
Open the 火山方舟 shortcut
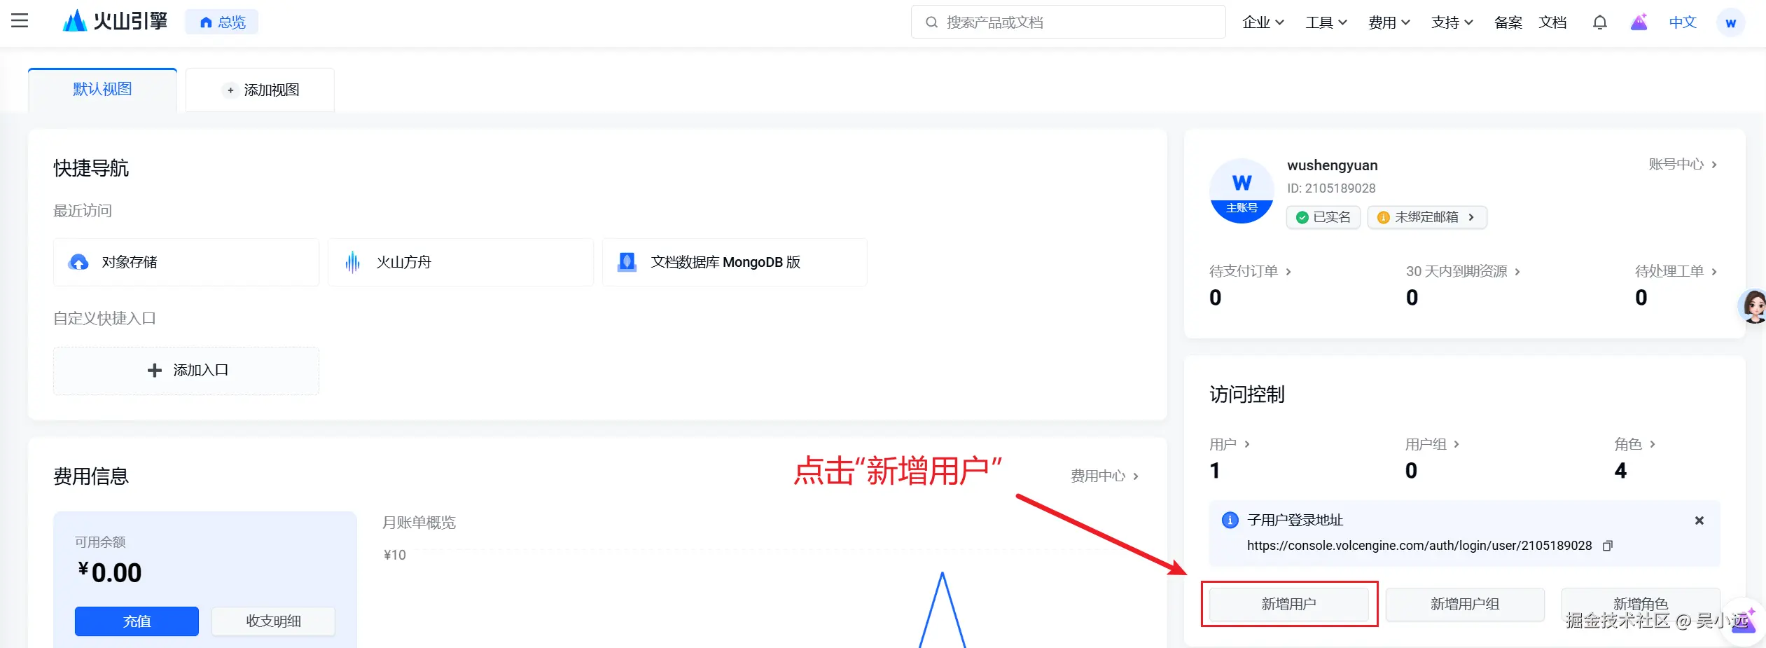click(x=461, y=262)
